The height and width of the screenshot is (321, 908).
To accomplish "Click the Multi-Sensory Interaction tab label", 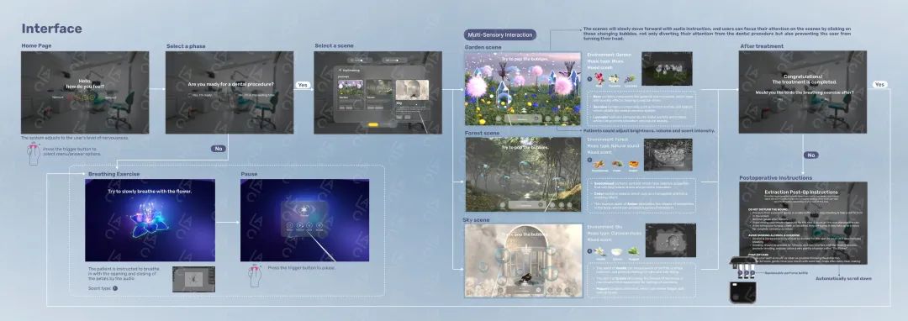I will 500,34.
